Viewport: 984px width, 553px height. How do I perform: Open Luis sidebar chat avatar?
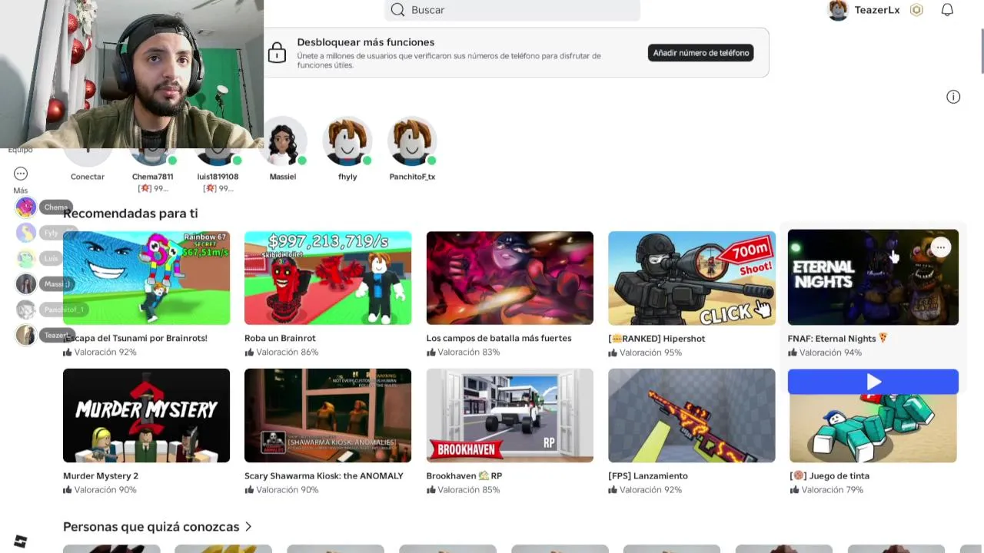[25, 258]
